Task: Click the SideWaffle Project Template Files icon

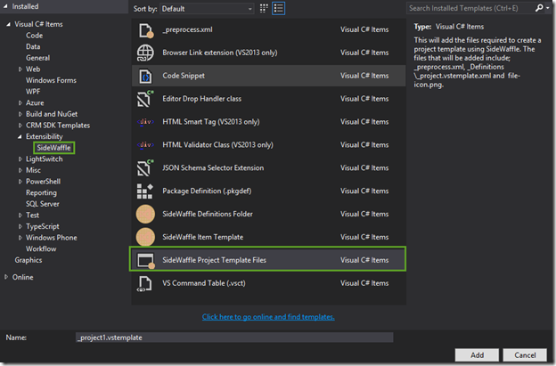Action: [x=146, y=260]
